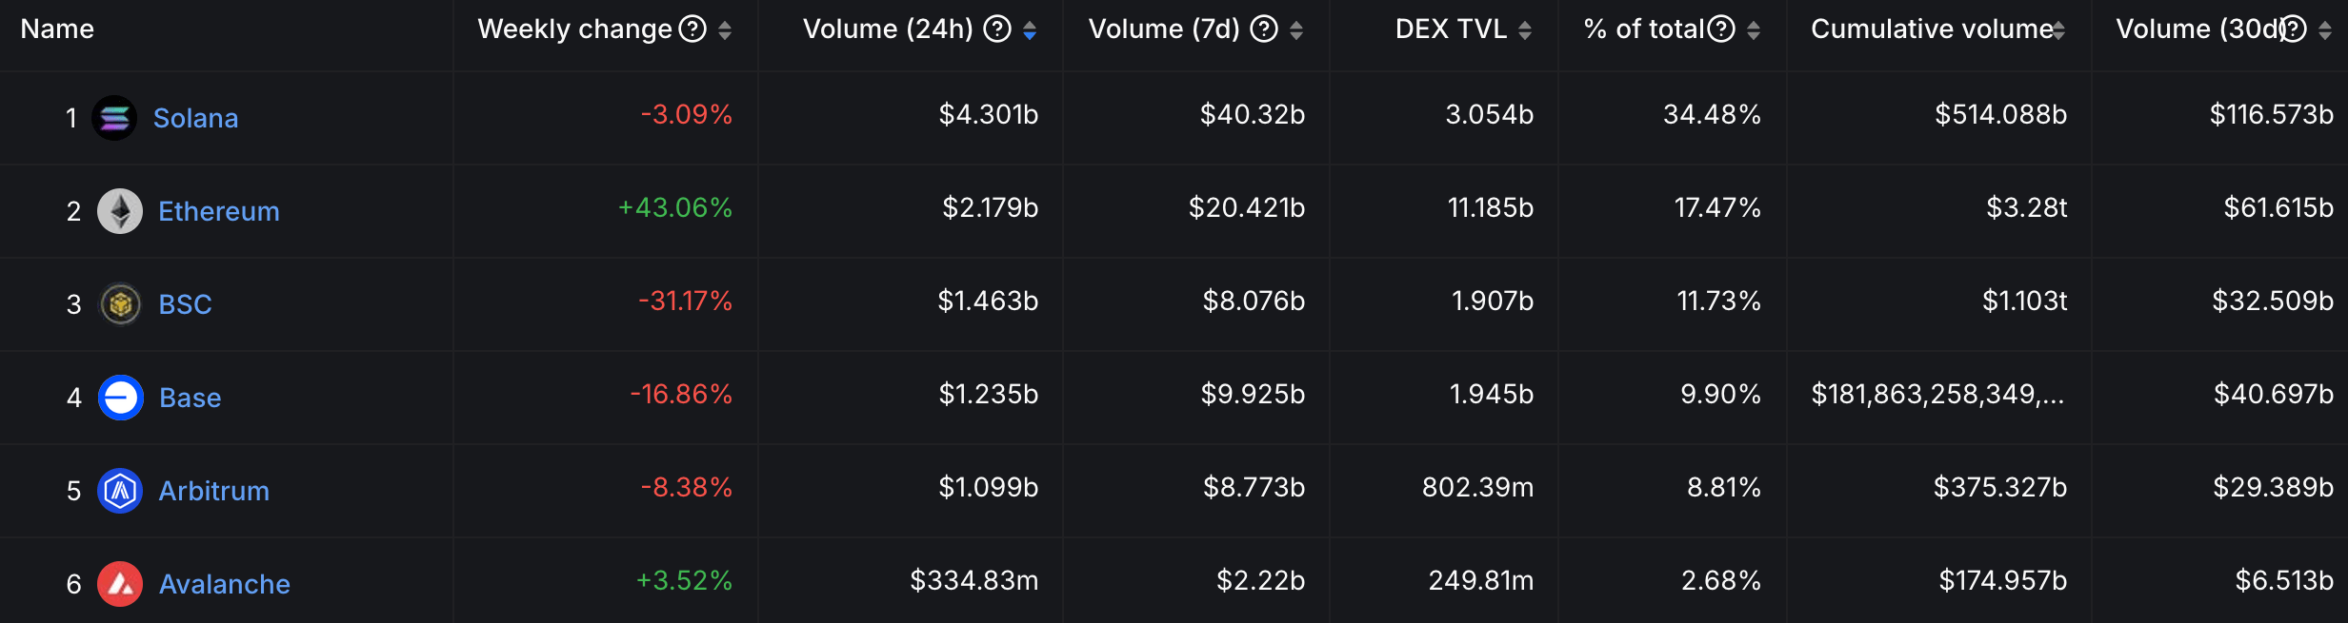Viewport: 2348px width, 623px height.
Task: Click the BSC chain logo icon
Action: (x=120, y=304)
